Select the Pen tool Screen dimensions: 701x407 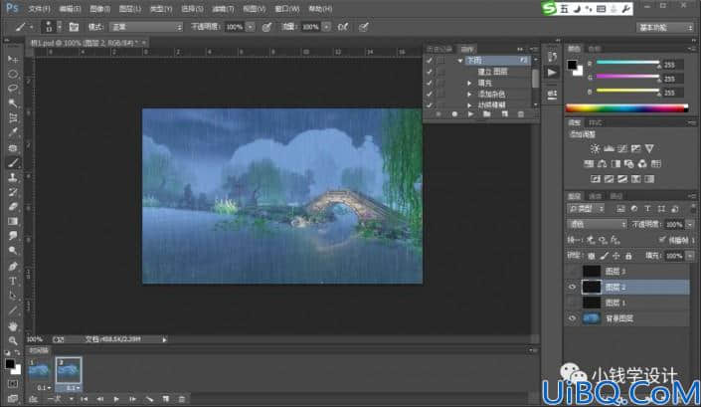pyautogui.click(x=13, y=266)
